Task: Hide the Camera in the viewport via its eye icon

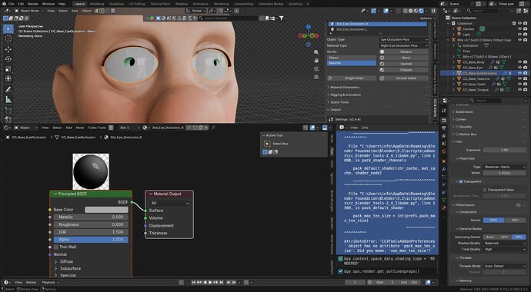Action: coord(519,28)
